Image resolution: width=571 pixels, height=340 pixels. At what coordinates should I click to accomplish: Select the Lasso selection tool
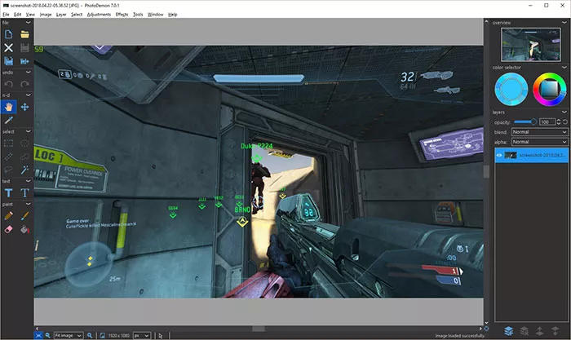tap(8, 170)
